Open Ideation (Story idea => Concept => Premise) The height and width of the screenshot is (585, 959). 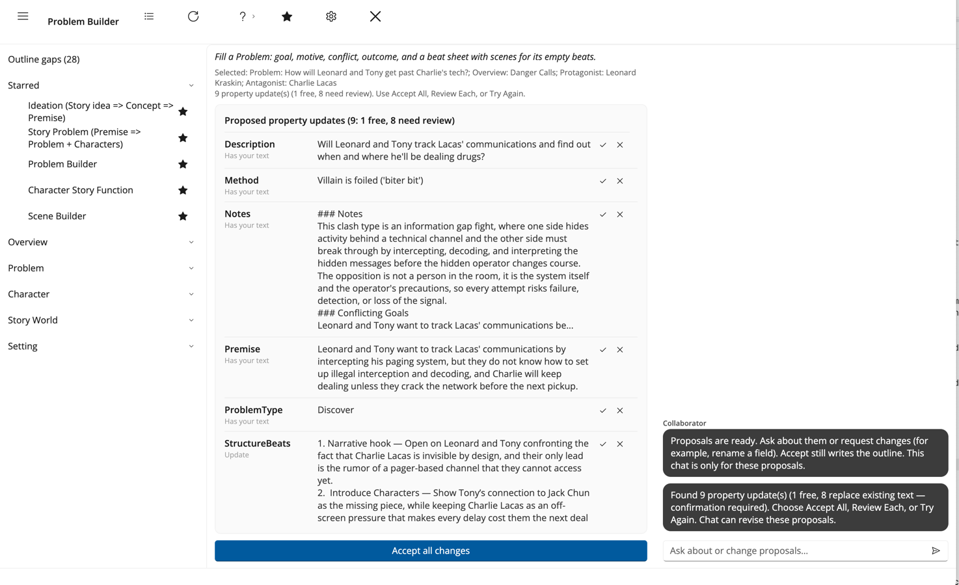pos(101,112)
